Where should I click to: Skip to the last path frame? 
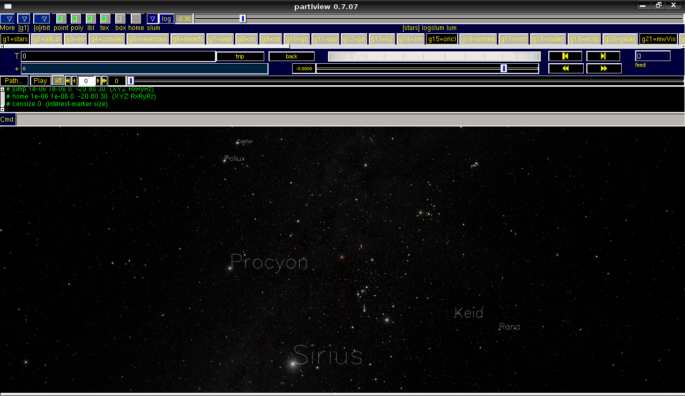pos(104,81)
